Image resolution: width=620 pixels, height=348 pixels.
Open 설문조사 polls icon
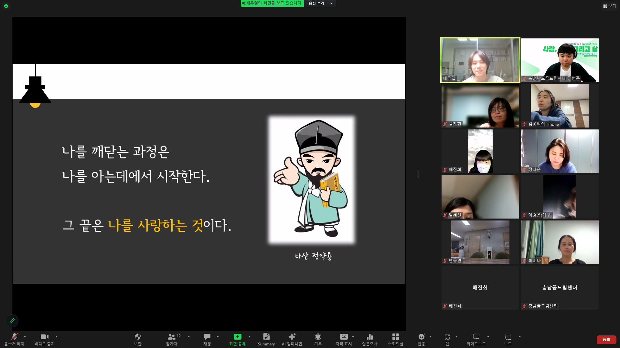pos(370,339)
